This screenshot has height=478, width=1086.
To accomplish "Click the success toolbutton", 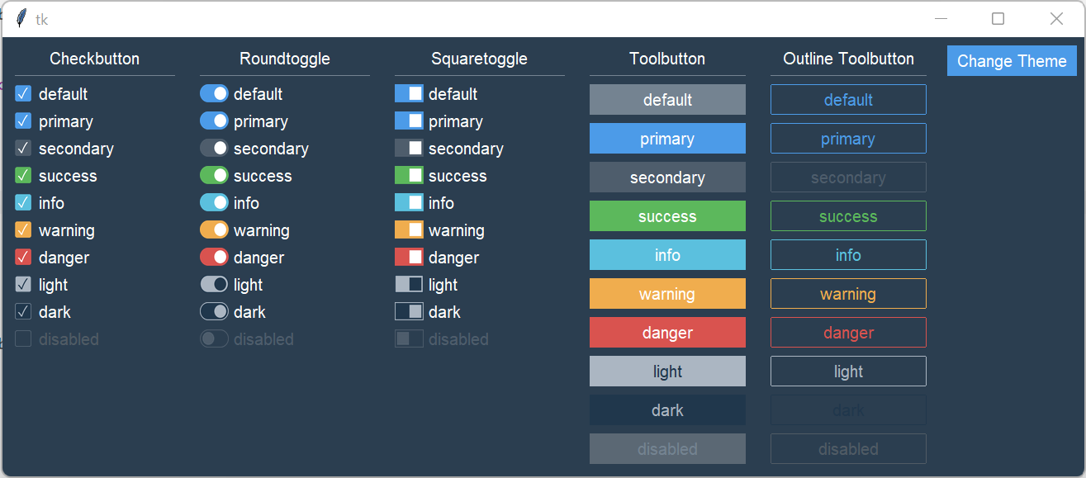I will coord(667,215).
